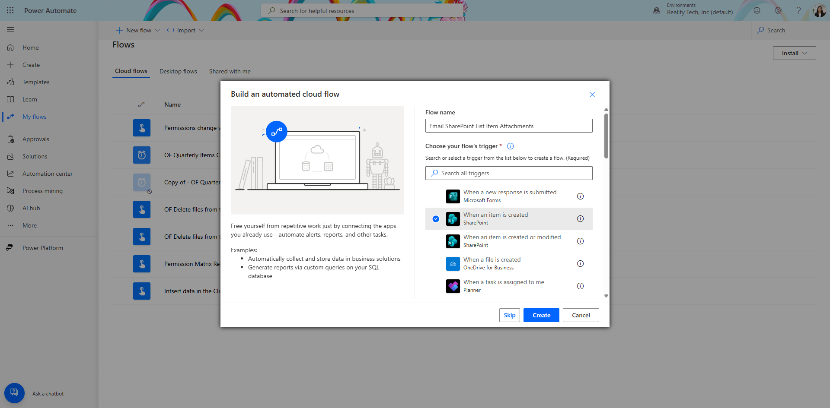
Task: Click the Permission Matrix flow icon
Action: [142, 264]
